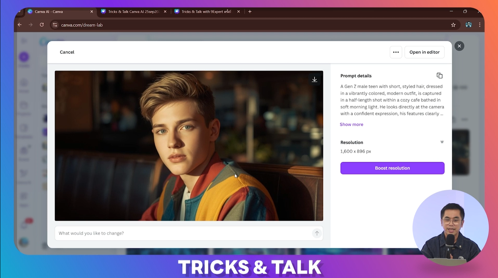The image size is (498, 278).
Task: Click the premium crown icon beside Resolution
Action: (442, 142)
